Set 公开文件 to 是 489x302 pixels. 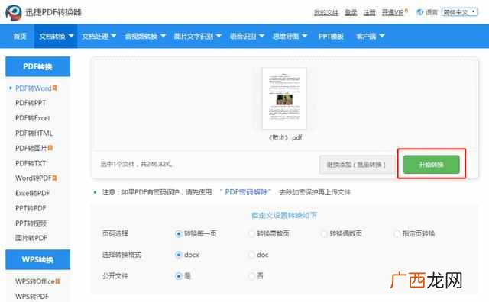click(x=178, y=276)
